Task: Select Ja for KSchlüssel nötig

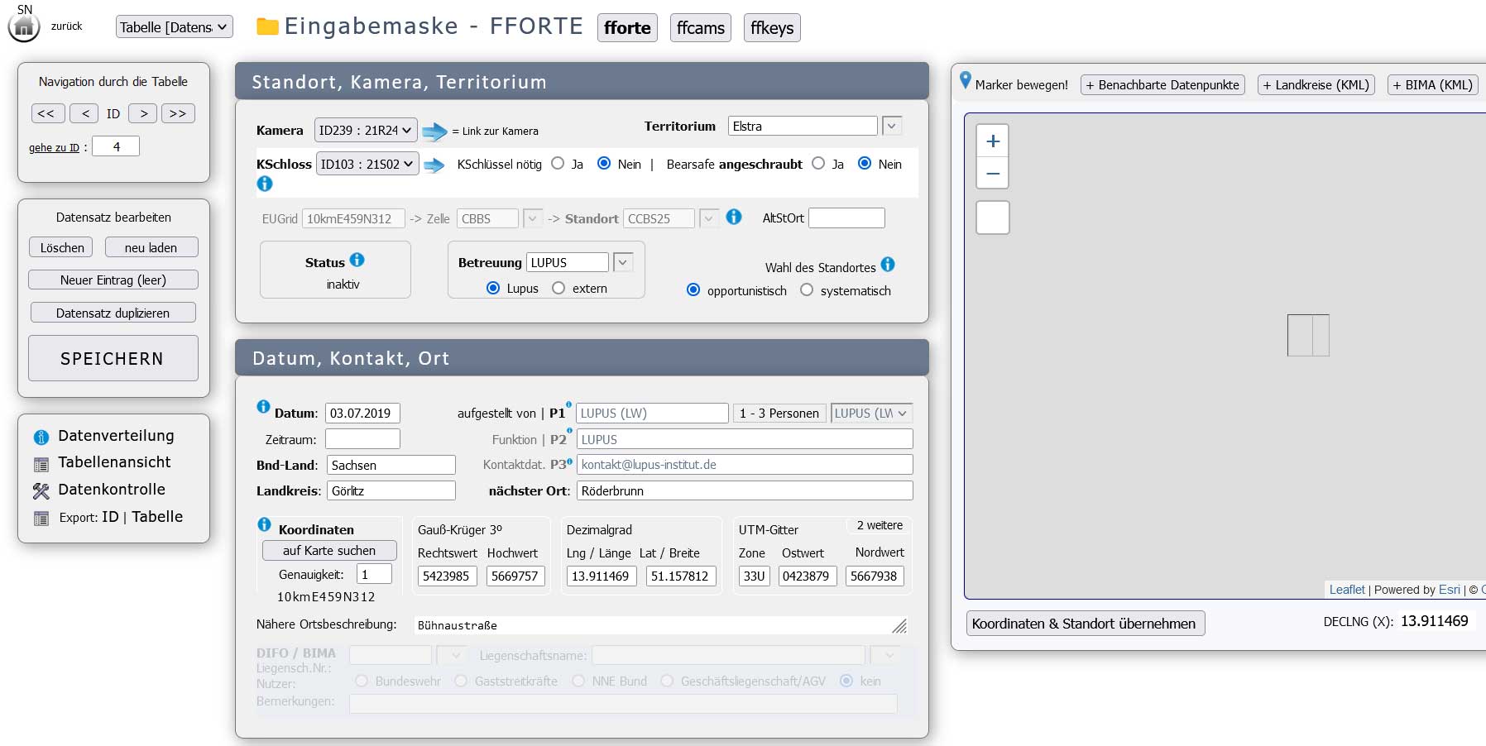Action: click(x=558, y=164)
